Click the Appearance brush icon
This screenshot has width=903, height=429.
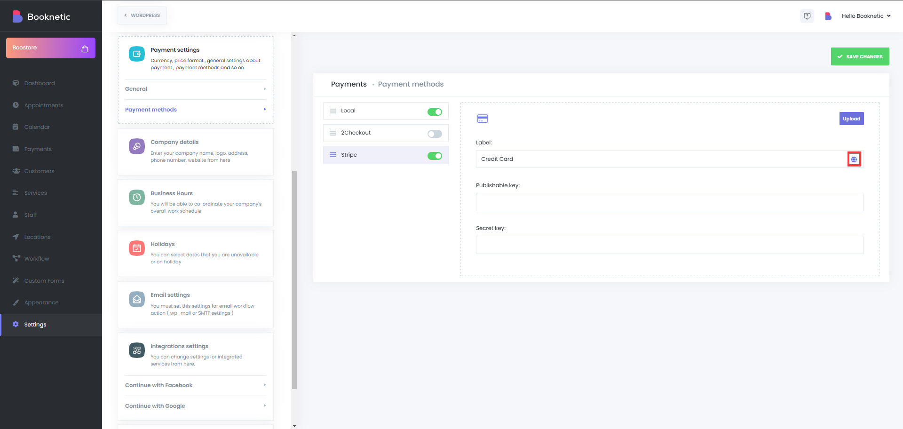point(16,302)
